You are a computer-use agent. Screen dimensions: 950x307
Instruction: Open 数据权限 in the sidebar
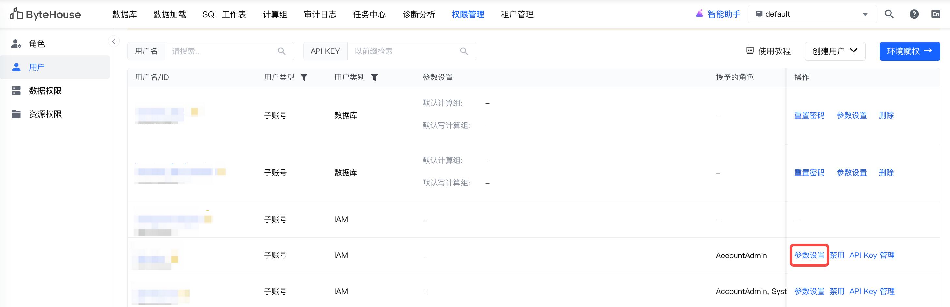point(45,91)
